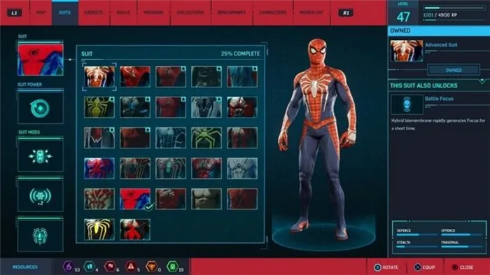This screenshot has width=490, height=275.
Task: Expand the This Suit Also Unlocks section
Action: [x=482, y=81]
